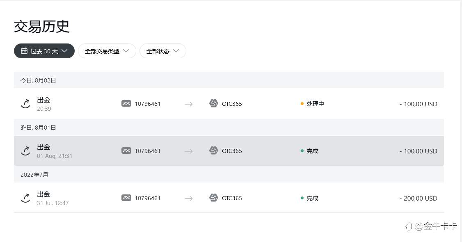Select 完成 status in 31 Jul row
Viewport: 462px width, 242px height.
(312, 198)
